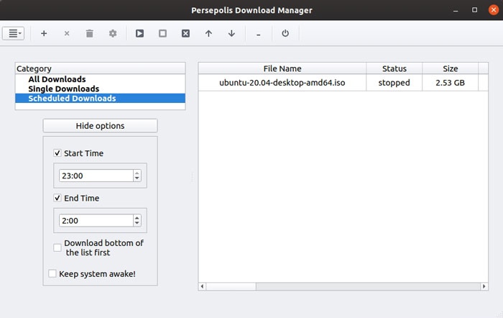The width and height of the screenshot is (503, 318).
Task: Close the Persepolis Download Manager window
Action: [x=494, y=10]
